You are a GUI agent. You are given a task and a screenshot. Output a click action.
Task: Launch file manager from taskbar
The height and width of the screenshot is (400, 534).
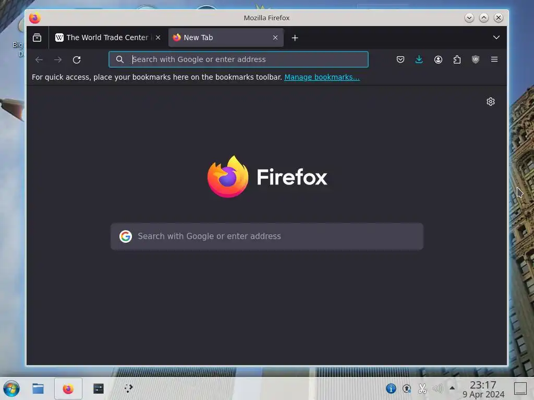click(x=38, y=389)
